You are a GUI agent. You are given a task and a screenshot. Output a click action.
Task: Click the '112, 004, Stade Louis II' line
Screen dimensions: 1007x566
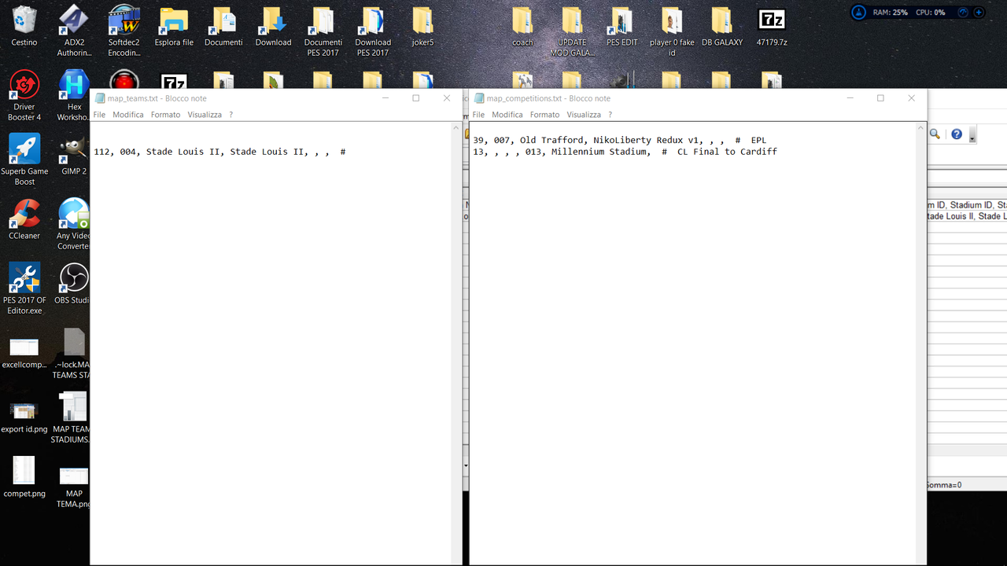[219, 152]
